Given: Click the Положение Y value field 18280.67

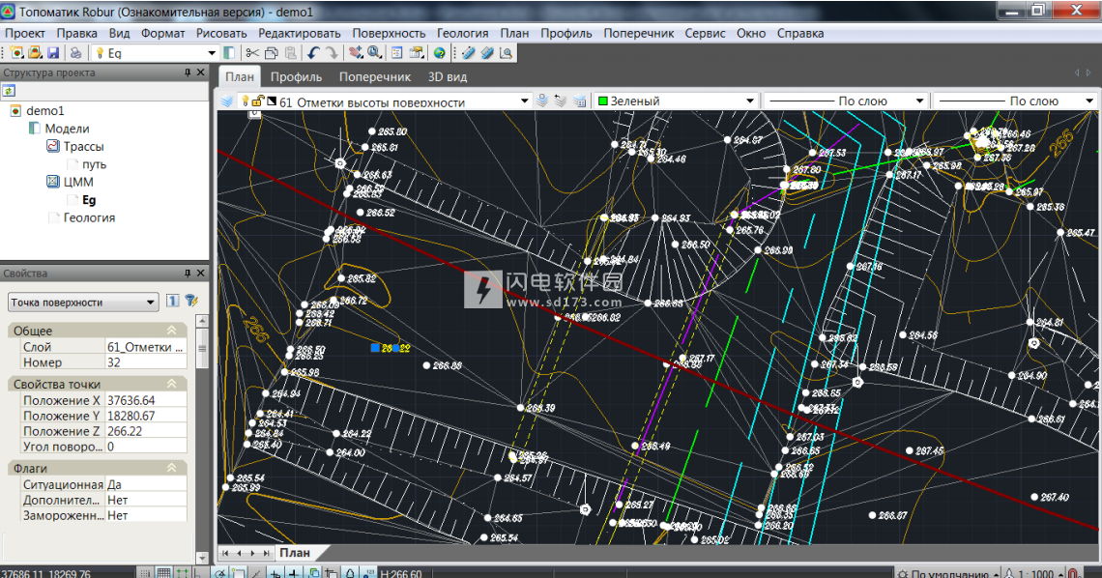Looking at the screenshot, I should (145, 416).
